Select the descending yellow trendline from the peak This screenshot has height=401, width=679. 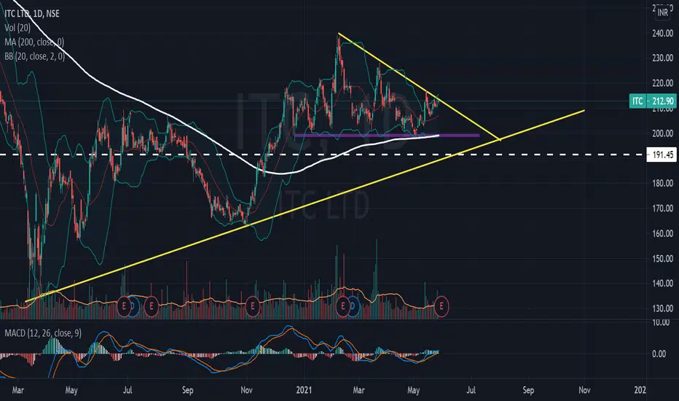419,86
